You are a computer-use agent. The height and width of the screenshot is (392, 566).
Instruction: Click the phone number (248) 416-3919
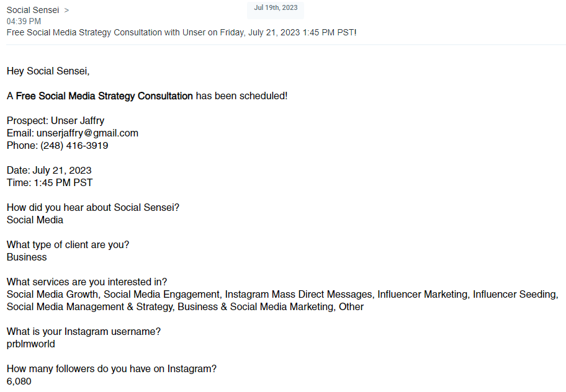coord(74,145)
